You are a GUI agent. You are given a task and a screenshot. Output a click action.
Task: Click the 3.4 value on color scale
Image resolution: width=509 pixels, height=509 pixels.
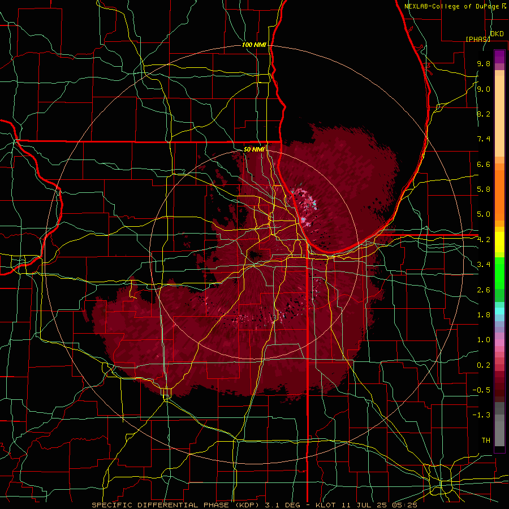pyautogui.click(x=484, y=265)
